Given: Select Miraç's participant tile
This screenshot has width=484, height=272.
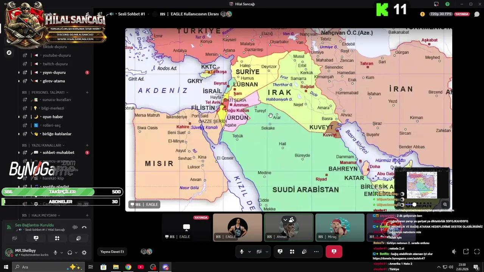Looking at the screenshot, I should 340,227.
